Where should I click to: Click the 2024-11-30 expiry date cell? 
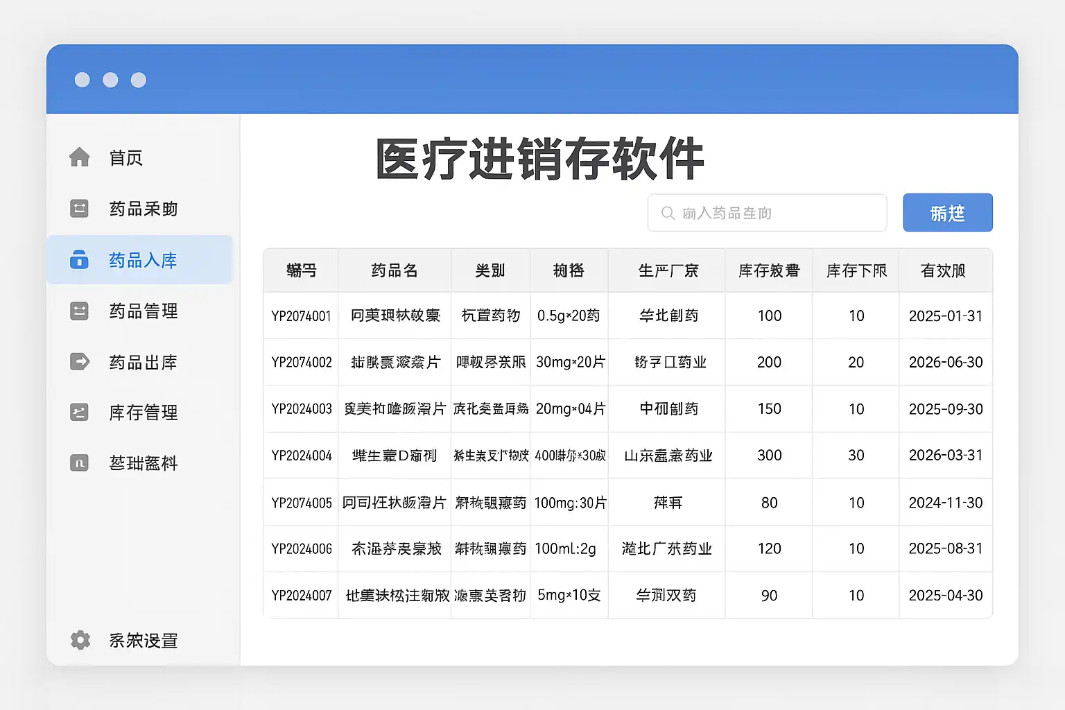pos(946,503)
